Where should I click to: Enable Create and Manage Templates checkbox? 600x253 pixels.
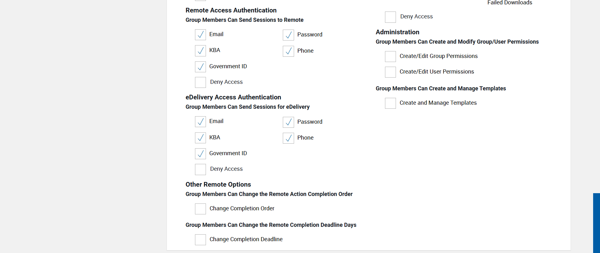coord(390,103)
